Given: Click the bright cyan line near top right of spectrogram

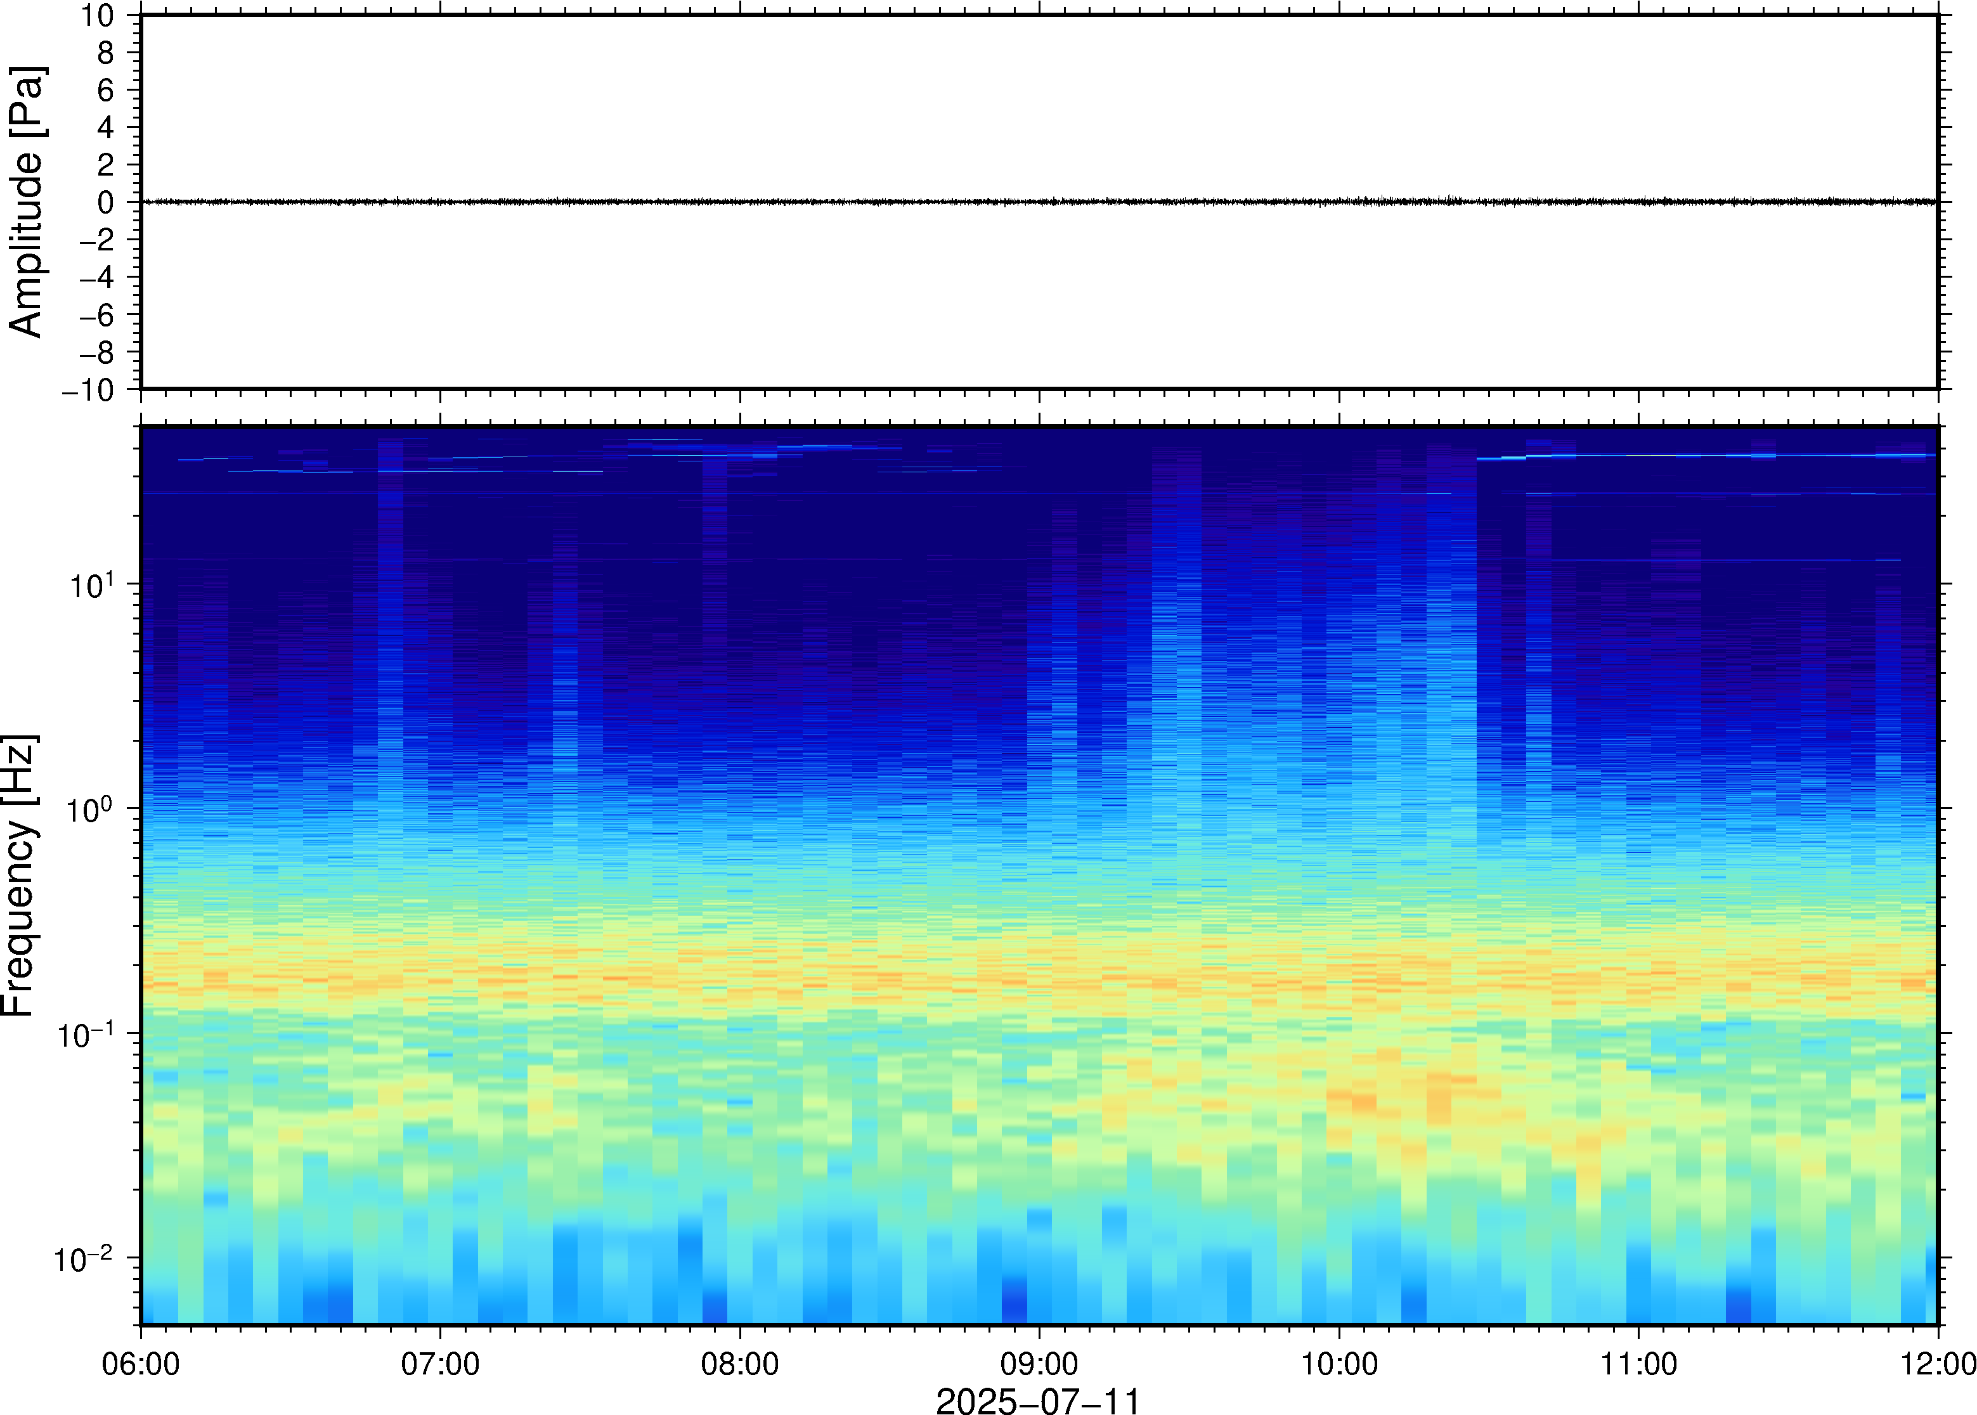Looking at the screenshot, I should click(x=1706, y=456).
